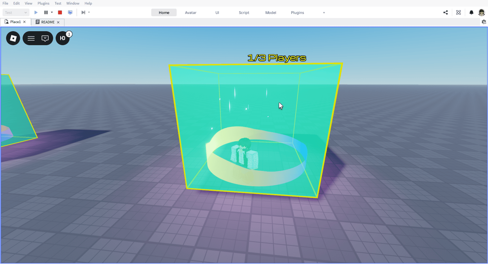
Task: Switch to the Avatar ribbon tab
Action: tap(191, 13)
